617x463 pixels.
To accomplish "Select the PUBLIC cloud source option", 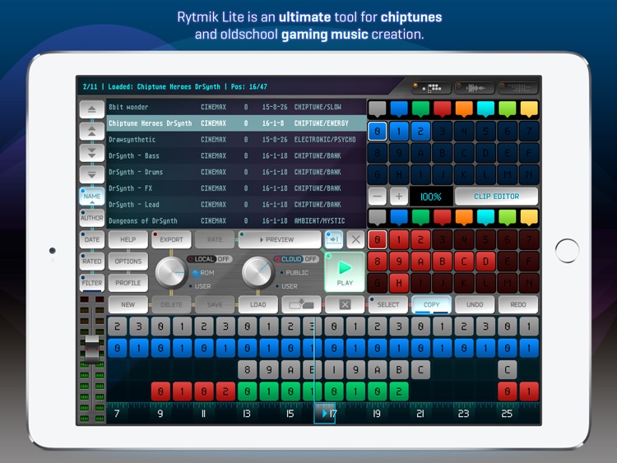I will 294,272.
